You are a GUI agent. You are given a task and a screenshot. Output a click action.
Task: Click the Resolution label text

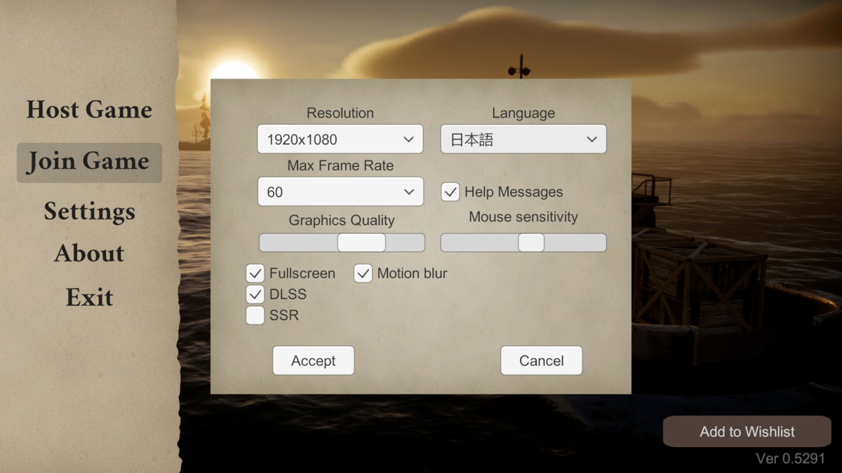click(340, 113)
